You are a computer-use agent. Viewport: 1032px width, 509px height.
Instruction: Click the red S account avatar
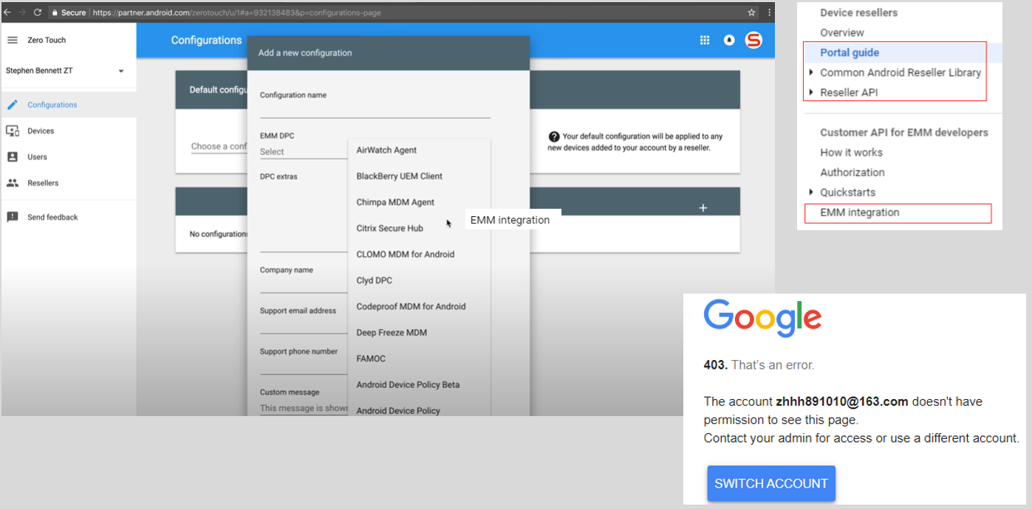pos(754,40)
